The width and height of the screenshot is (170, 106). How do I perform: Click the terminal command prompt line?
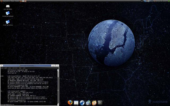pyautogui.click(x=7, y=105)
